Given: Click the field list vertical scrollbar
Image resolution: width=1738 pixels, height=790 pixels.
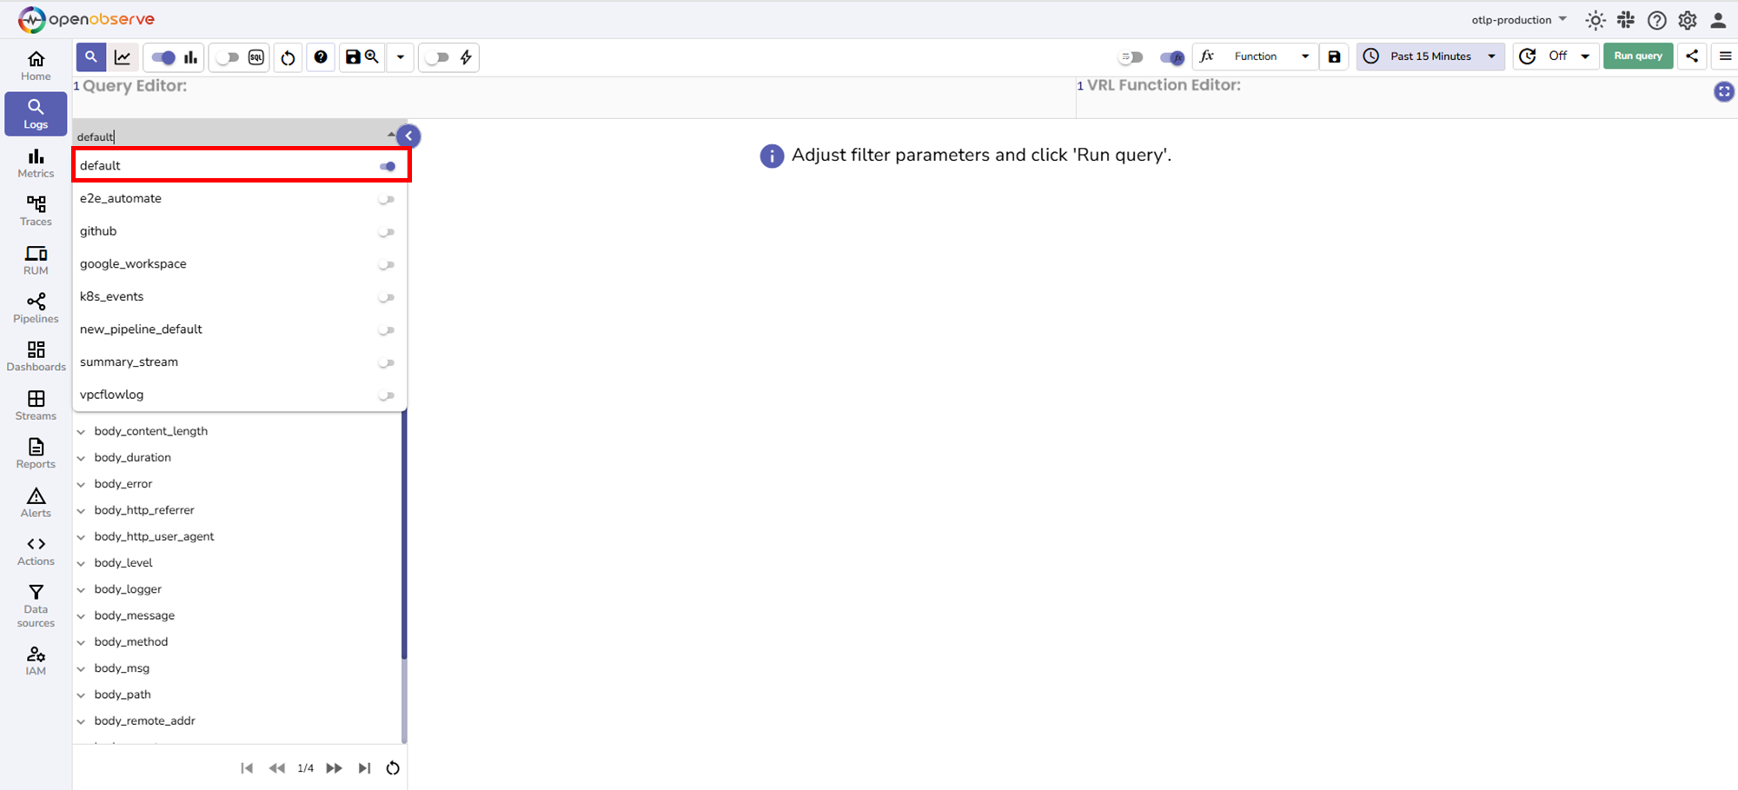Looking at the screenshot, I should point(404,539).
